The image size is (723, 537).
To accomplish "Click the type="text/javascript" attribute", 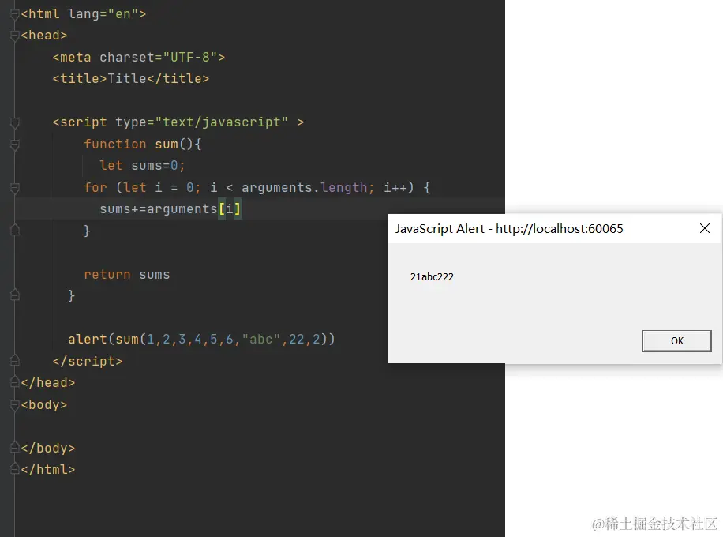I will point(201,122).
